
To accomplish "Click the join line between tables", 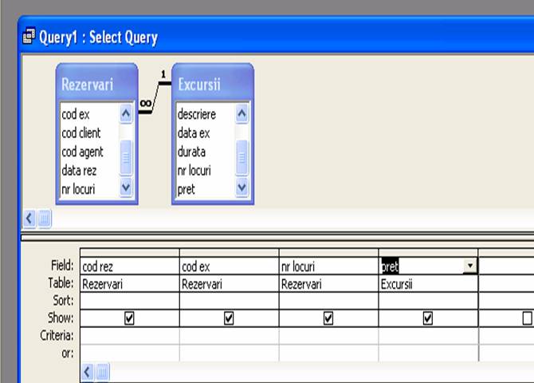I will (x=155, y=97).
